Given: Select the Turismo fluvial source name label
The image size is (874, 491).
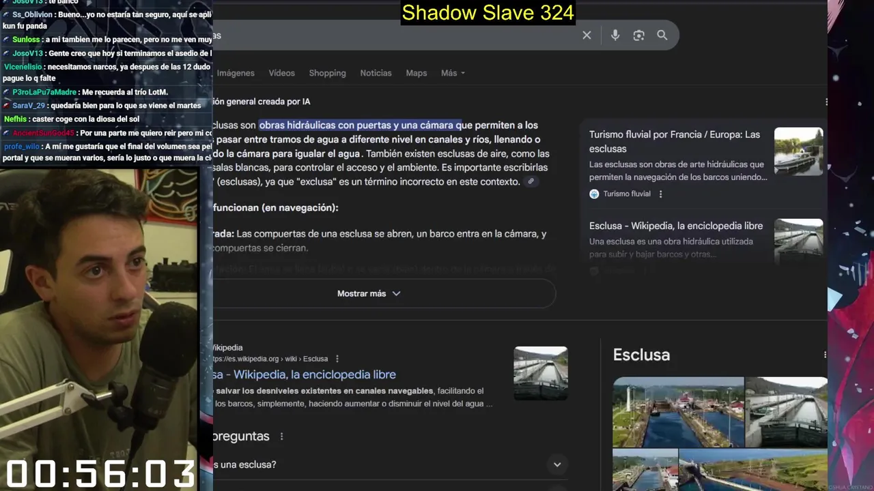Looking at the screenshot, I should [x=627, y=194].
